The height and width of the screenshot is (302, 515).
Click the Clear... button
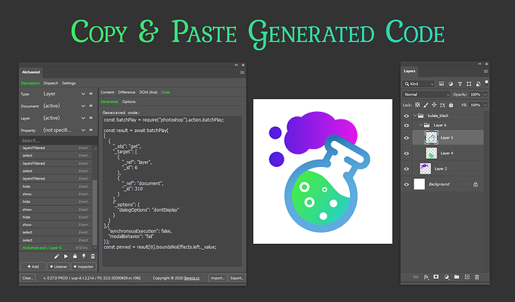[28, 278]
